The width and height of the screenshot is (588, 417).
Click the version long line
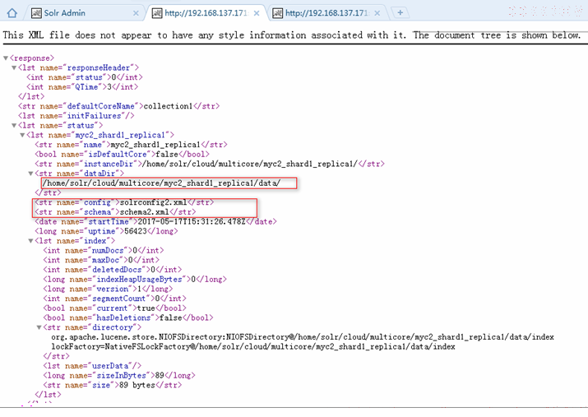coord(108,290)
